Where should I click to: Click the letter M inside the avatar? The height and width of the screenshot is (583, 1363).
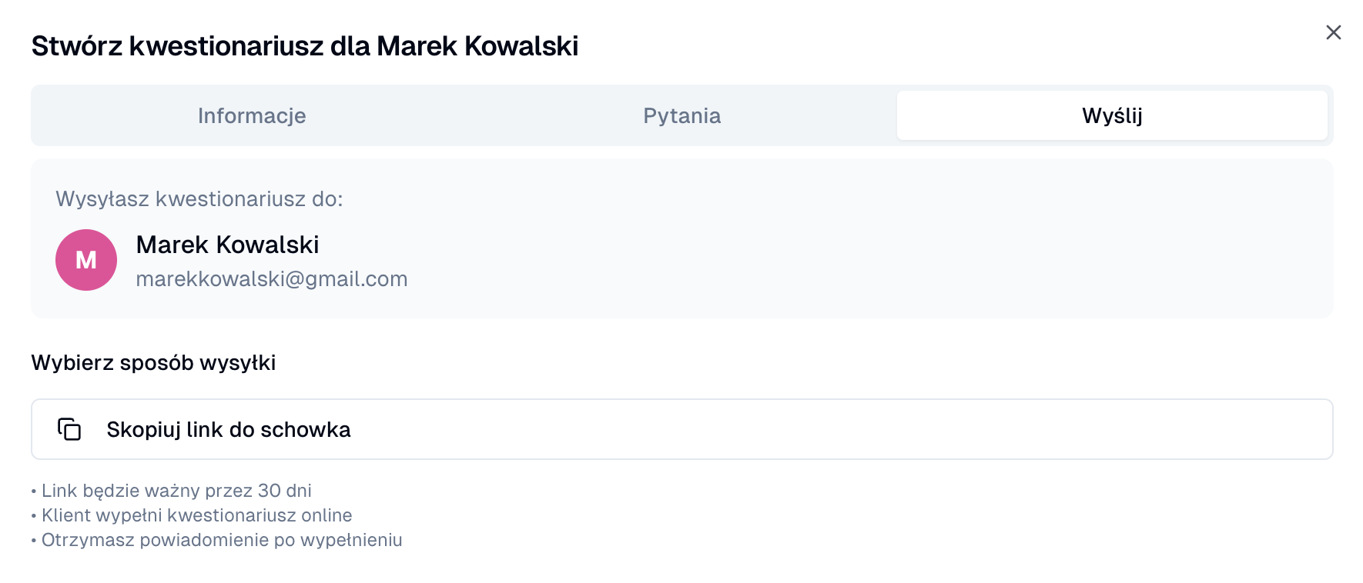86,261
